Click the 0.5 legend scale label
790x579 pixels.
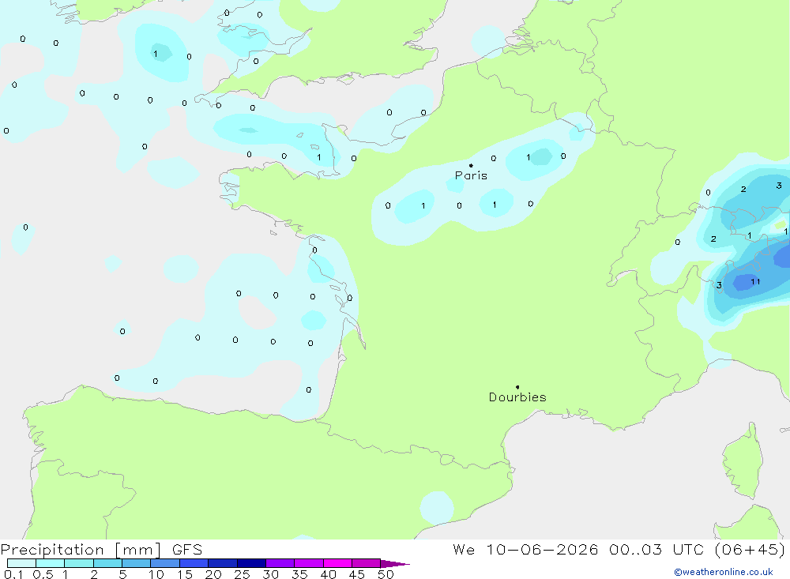click(x=43, y=574)
